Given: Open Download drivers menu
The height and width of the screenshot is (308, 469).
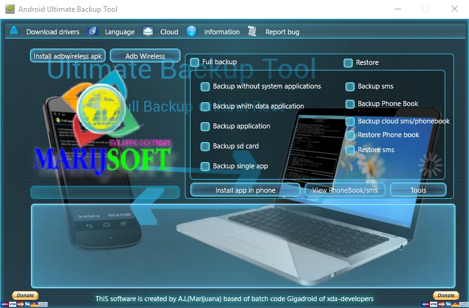Looking at the screenshot, I should (x=52, y=32).
